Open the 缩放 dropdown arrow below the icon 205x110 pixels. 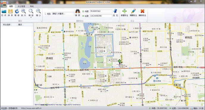click(31, 17)
